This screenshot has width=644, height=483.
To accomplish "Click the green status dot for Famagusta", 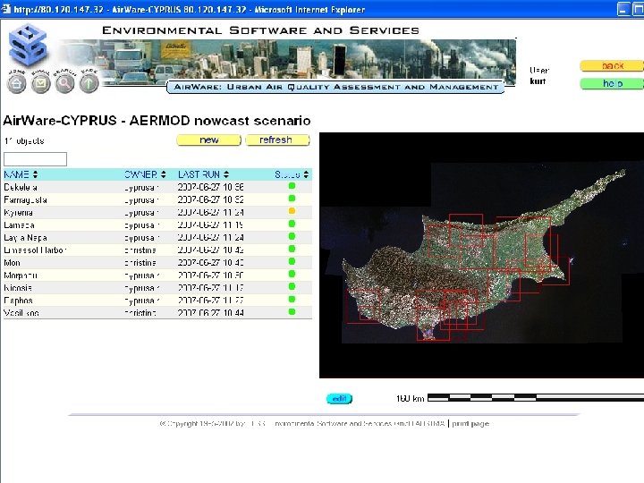I will (292, 199).
